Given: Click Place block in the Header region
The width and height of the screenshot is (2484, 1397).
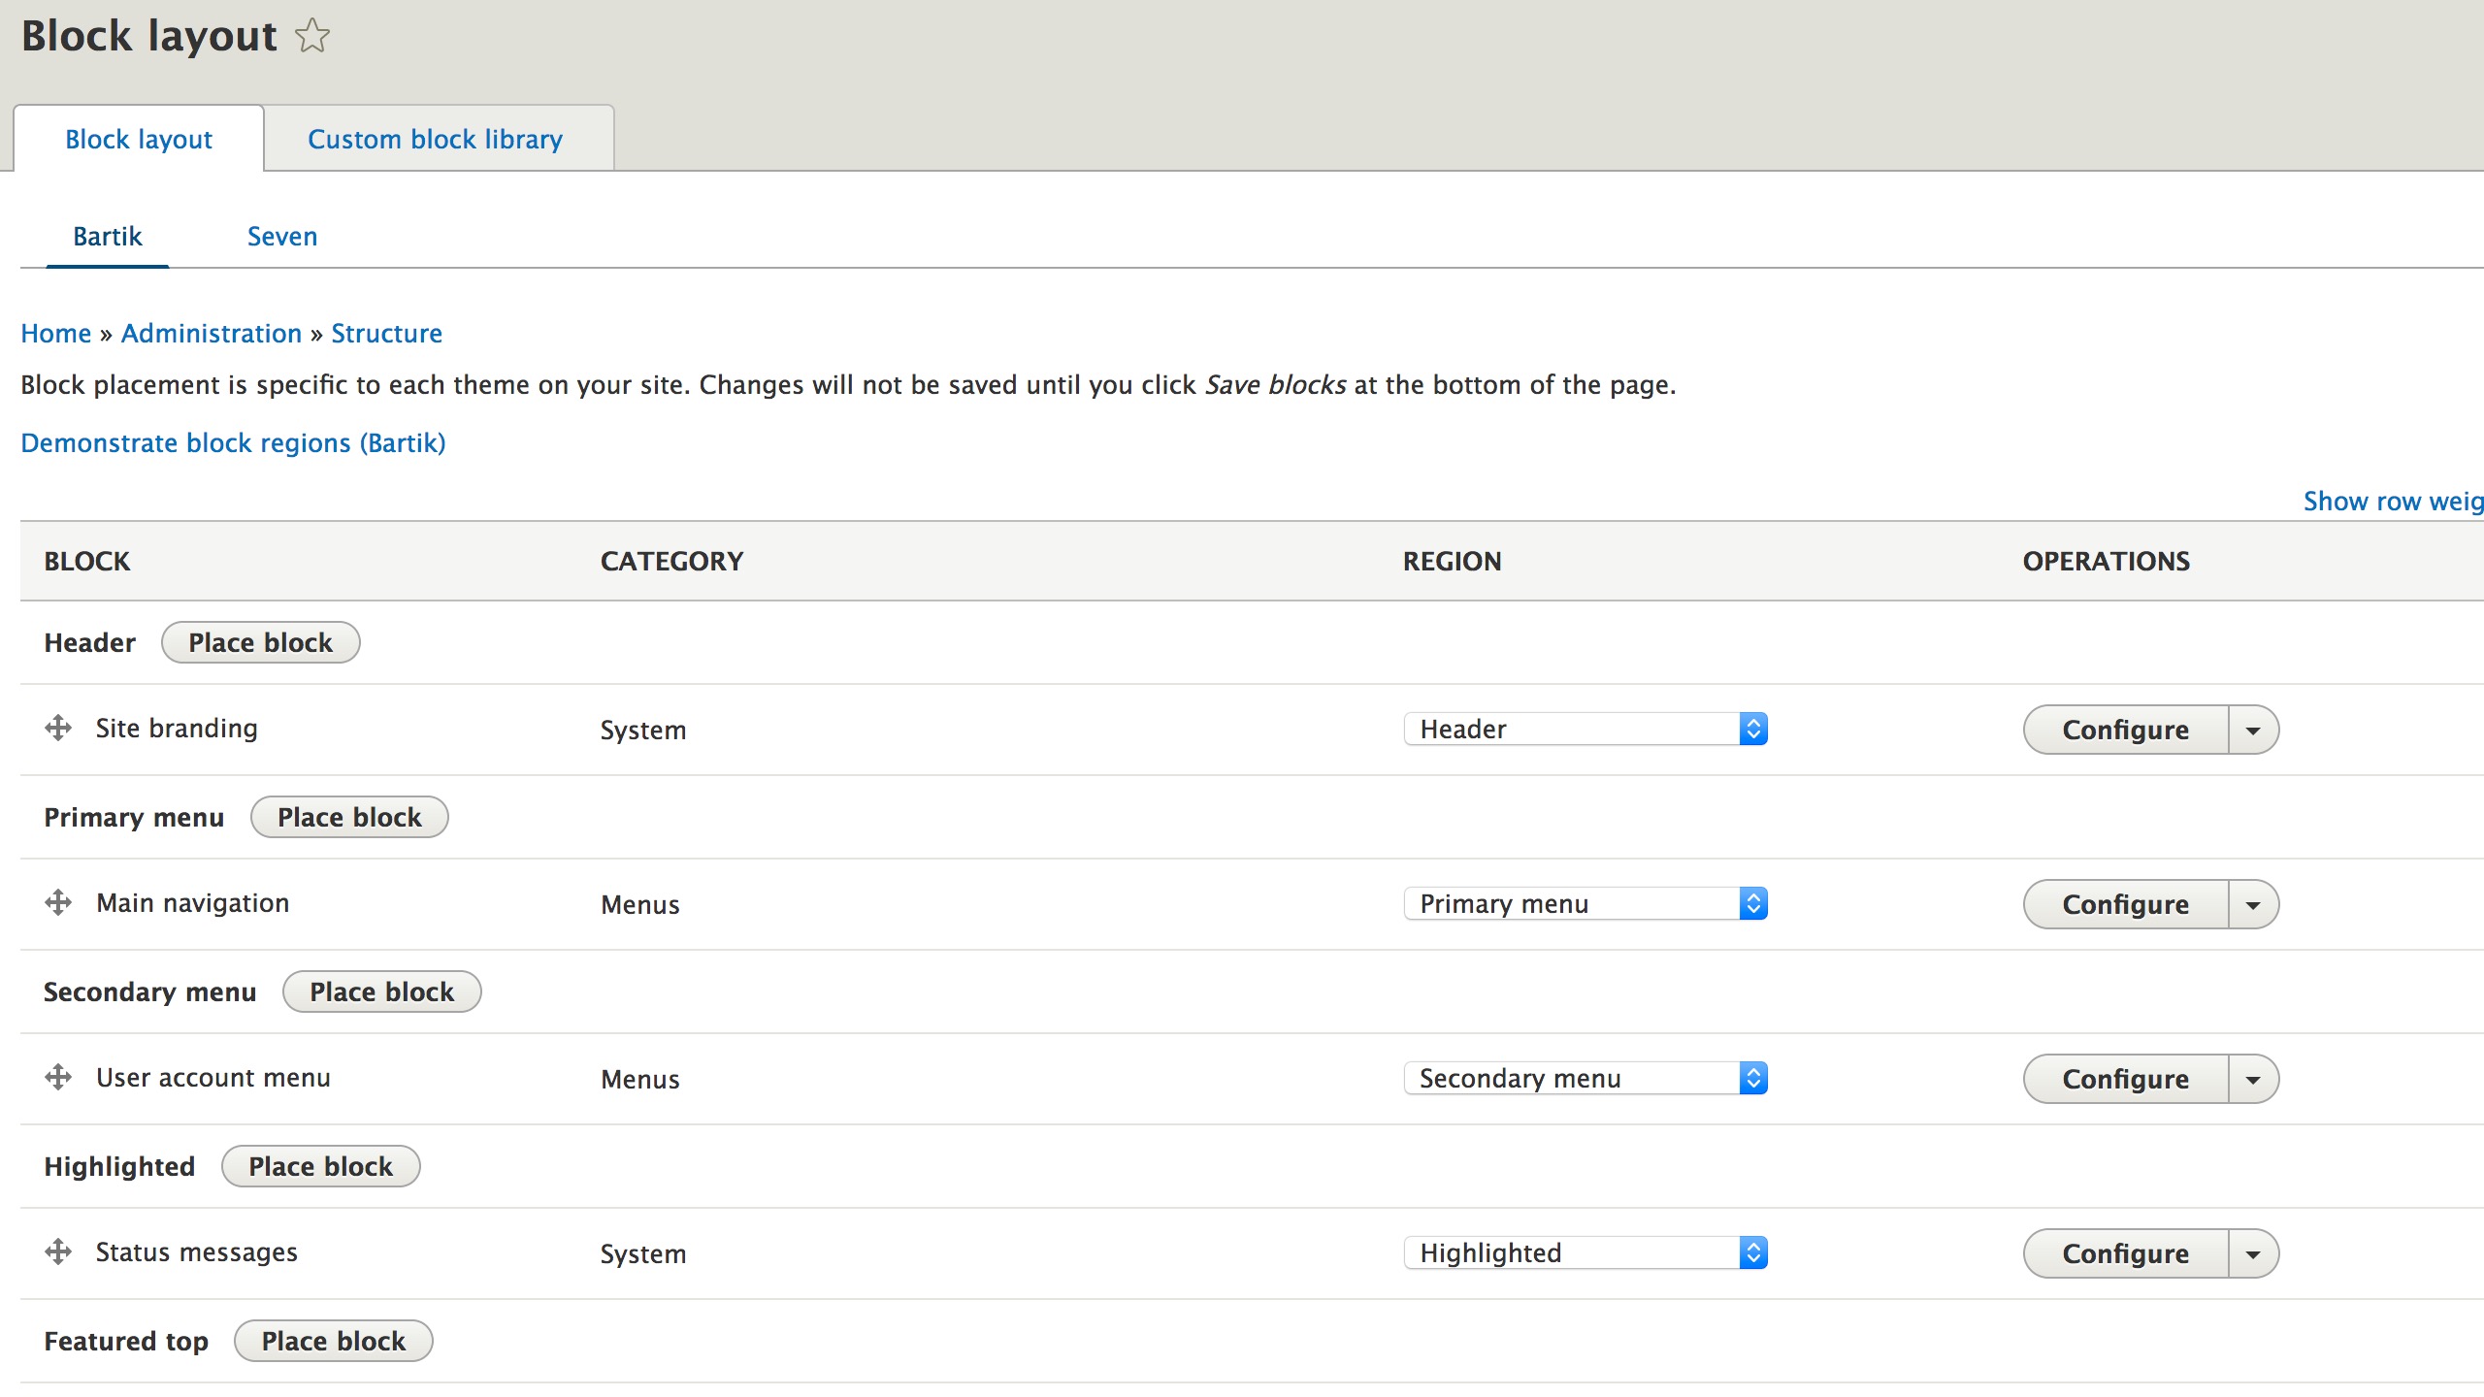Looking at the screenshot, I should click(259, 641).
